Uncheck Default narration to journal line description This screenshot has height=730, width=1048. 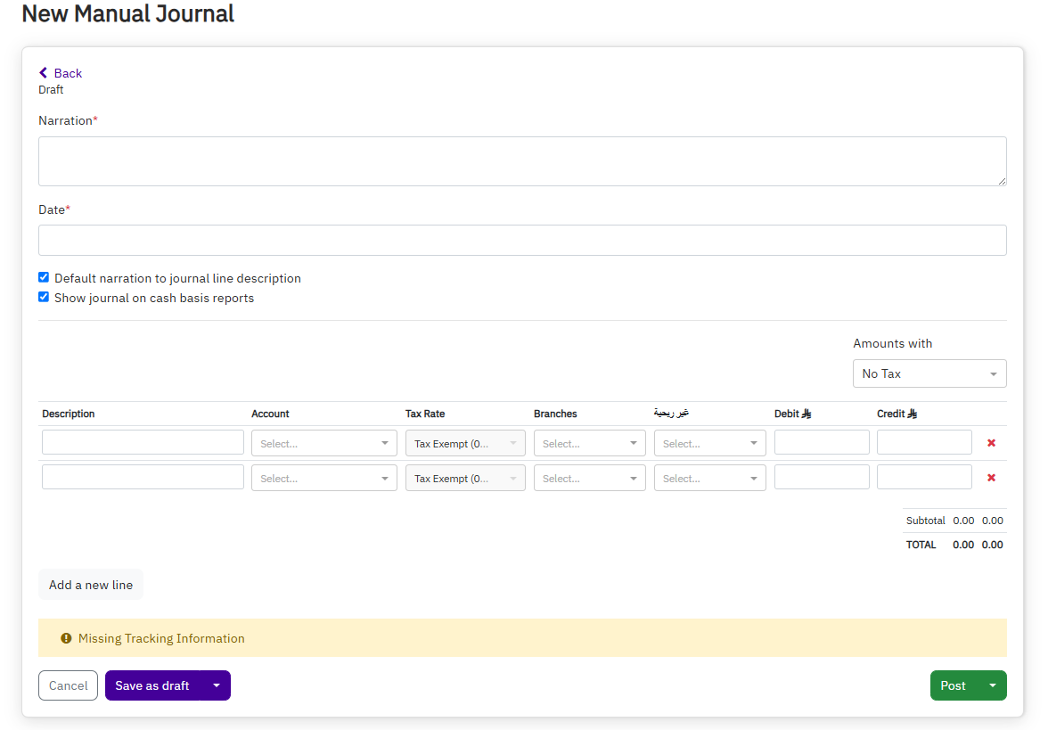click(x=43, y=276)
